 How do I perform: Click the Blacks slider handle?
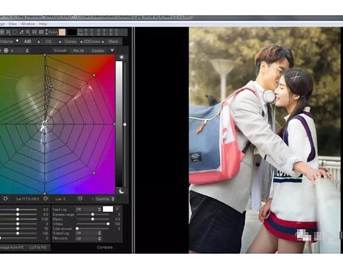pyautogui.click(x=93, y=219)
